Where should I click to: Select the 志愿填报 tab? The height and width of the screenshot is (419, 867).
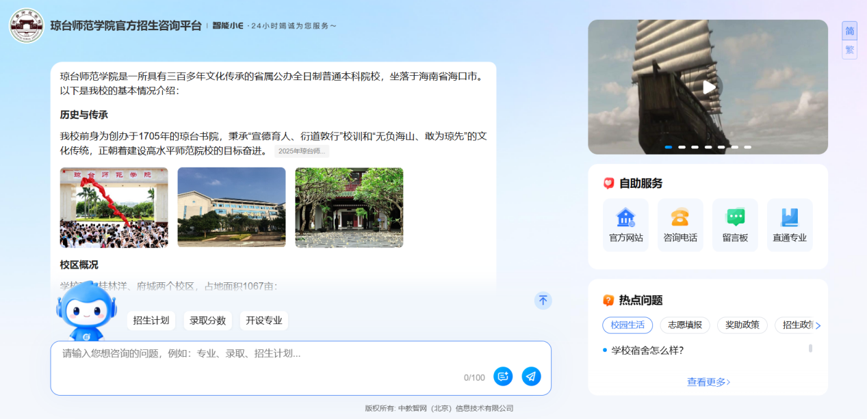(x=685, y=325)
